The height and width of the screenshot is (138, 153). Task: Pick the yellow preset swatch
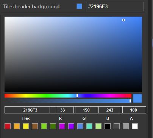tap(26, 126)
